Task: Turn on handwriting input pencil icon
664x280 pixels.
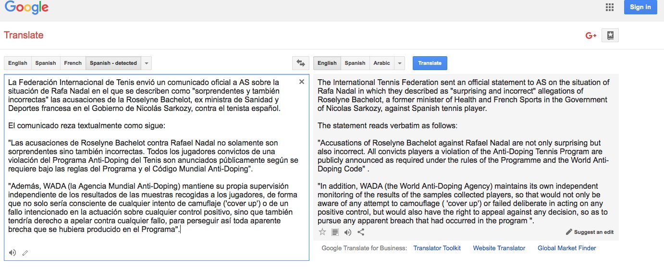Action: 25,253
